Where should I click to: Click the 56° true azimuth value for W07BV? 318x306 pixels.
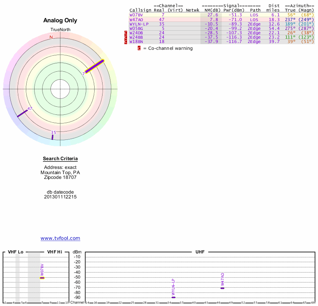[x=291, y=15]
